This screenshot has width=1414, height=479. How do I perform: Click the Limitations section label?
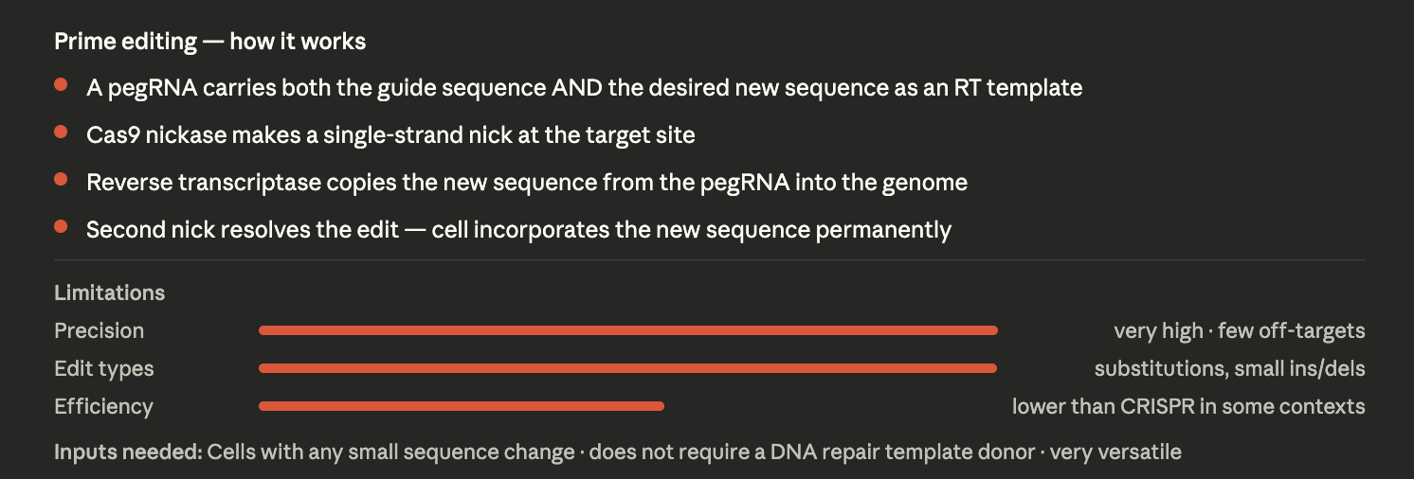pos(110,293)
